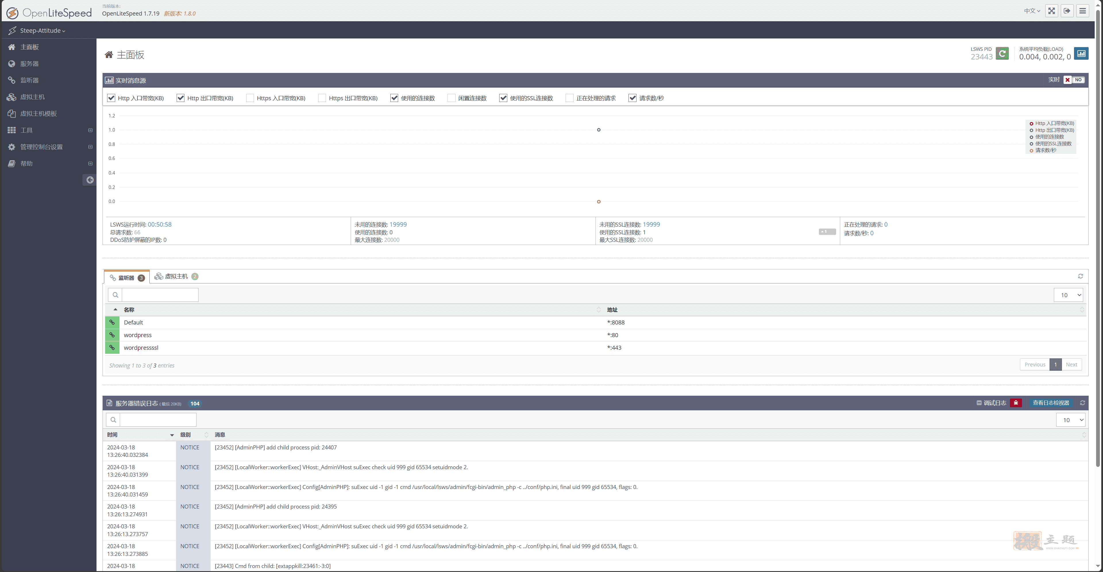This screenshot has height=572, width=1103.
Task: Open the 监听器 chain icon in sidebar
Action: pyautogui.click(x=11, y=80)
